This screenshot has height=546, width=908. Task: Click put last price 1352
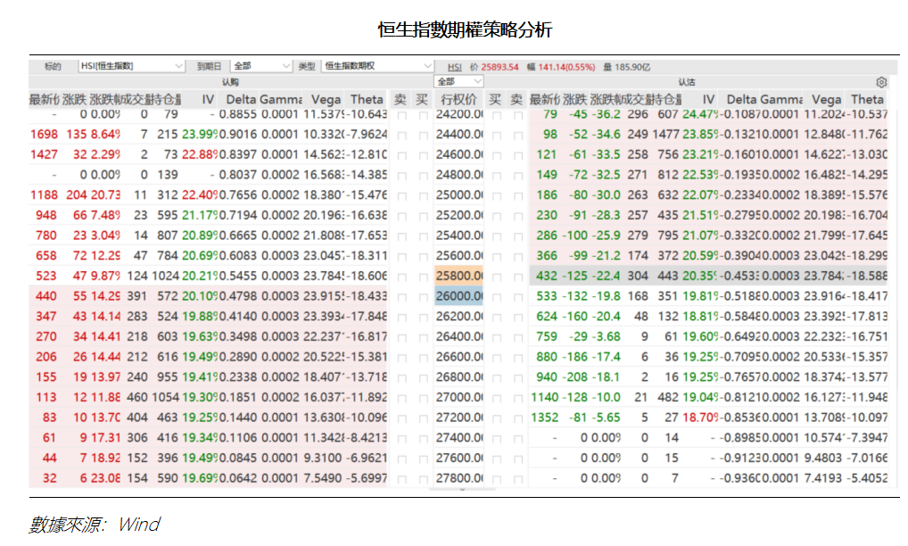tap(545, 418)
